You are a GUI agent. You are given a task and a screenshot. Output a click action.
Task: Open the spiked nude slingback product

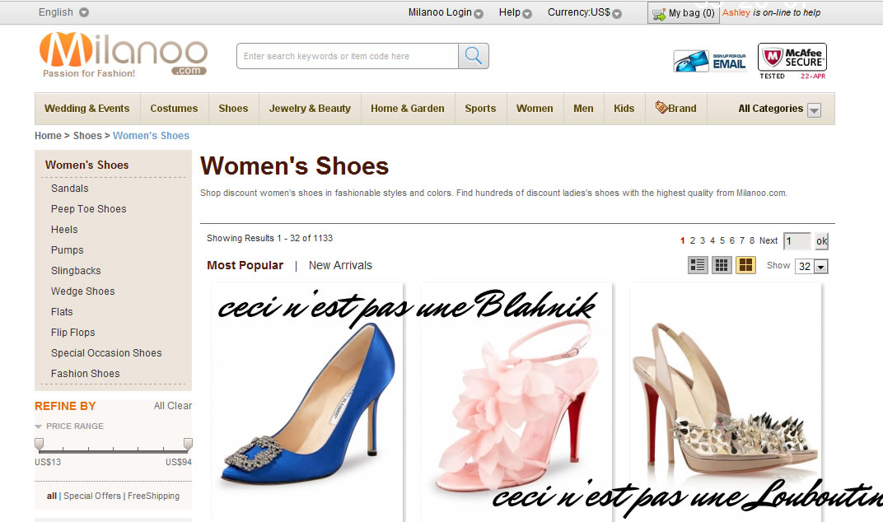[726, 400]
